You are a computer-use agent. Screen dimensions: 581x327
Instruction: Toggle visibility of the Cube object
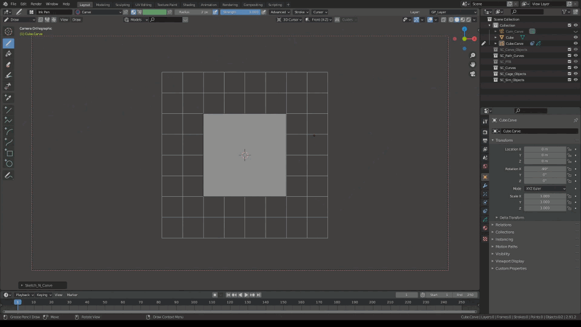tap(576, 37)
